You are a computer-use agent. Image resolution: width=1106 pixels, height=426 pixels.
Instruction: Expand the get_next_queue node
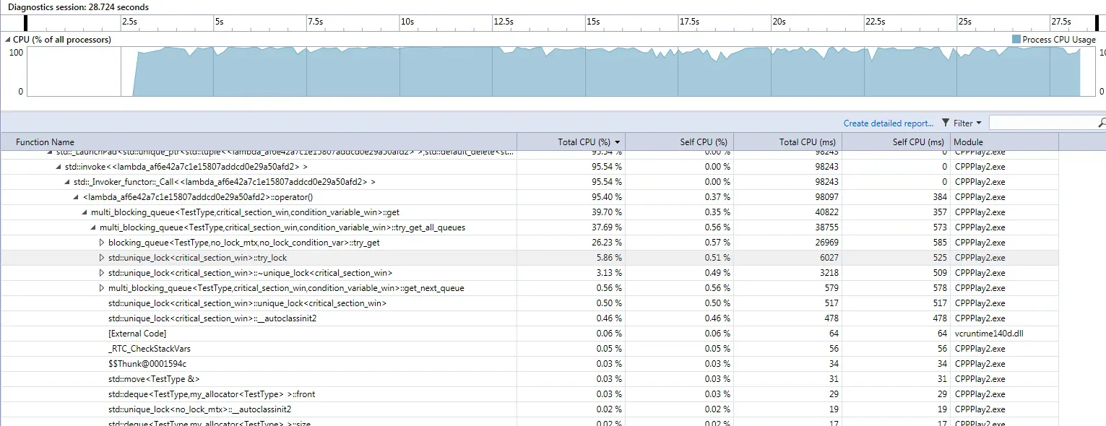click(x=102, y=288)
